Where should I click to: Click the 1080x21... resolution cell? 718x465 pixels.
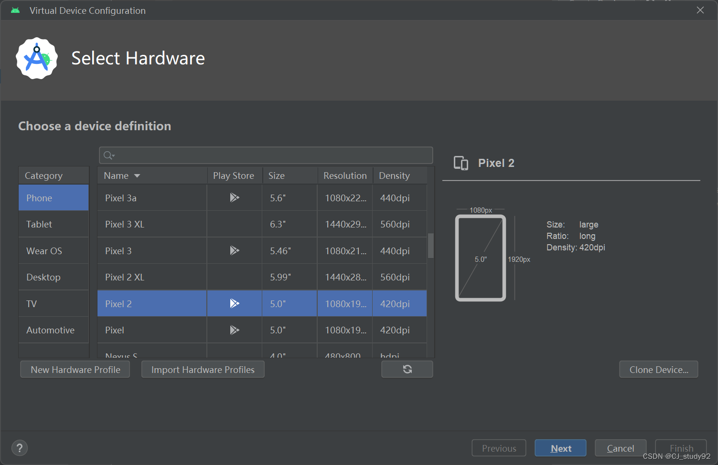[345, 251]
